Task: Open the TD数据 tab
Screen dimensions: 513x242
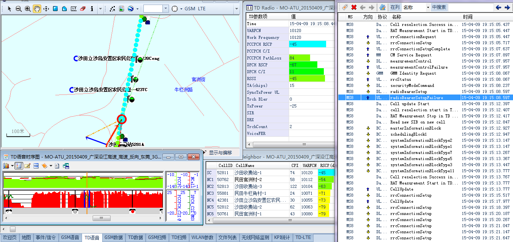Action: 135,237
